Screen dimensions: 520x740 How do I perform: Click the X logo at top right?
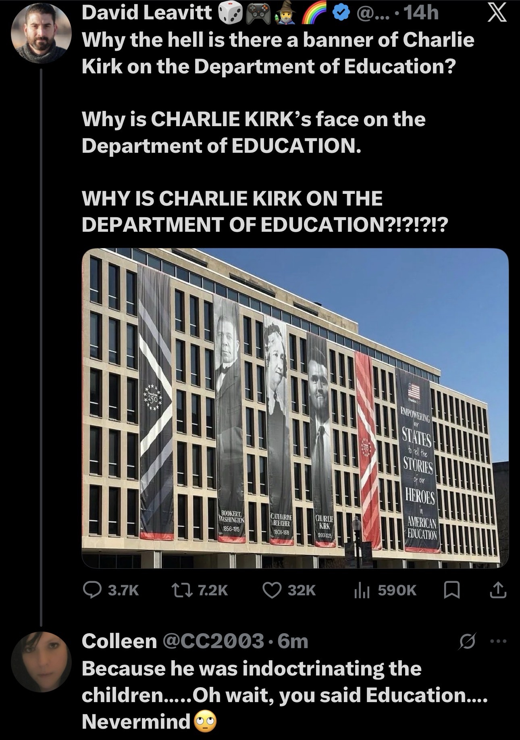497,14
